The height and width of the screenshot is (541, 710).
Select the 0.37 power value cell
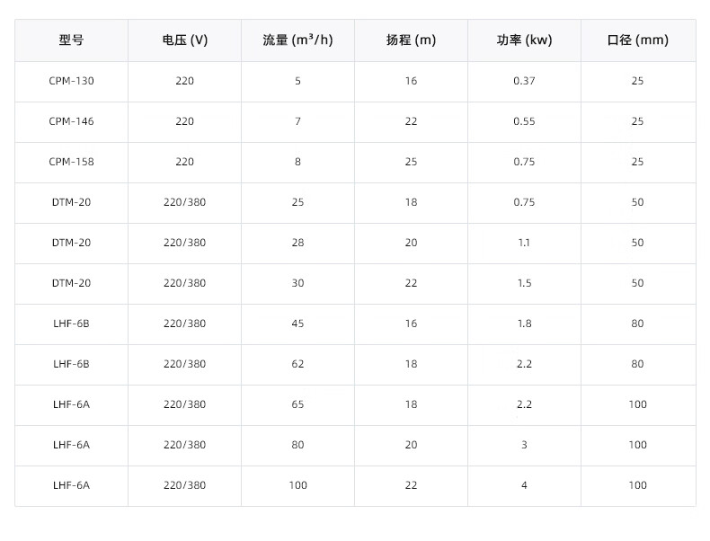point(524,81)
